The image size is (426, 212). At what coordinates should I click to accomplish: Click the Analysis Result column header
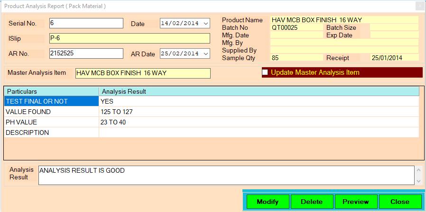259,91
